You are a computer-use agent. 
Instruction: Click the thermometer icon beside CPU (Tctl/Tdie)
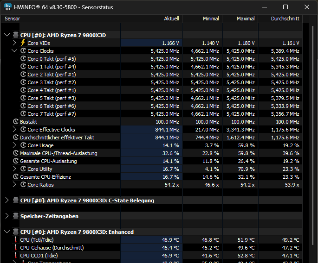click(16, 240)
